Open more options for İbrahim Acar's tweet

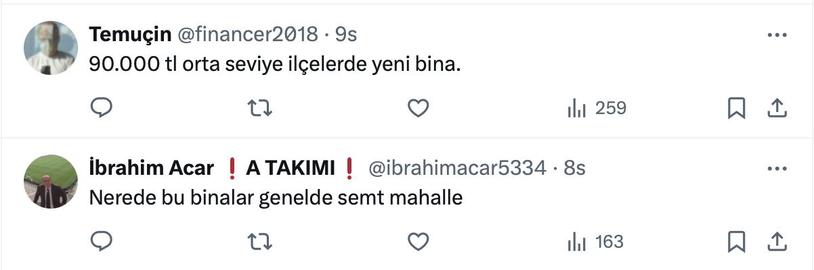tap(775, 167)
